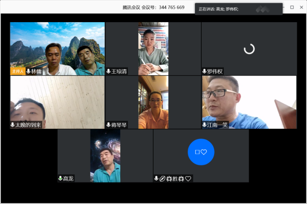The height and width of the screenshot is (204, 307).
Task: Maximize the Tencent Meeting window
Action: coord(292,7)
